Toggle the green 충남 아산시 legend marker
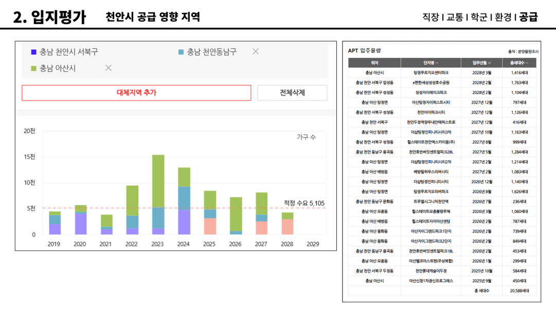This screenshot has width=556, height=312. coord(33,68)
